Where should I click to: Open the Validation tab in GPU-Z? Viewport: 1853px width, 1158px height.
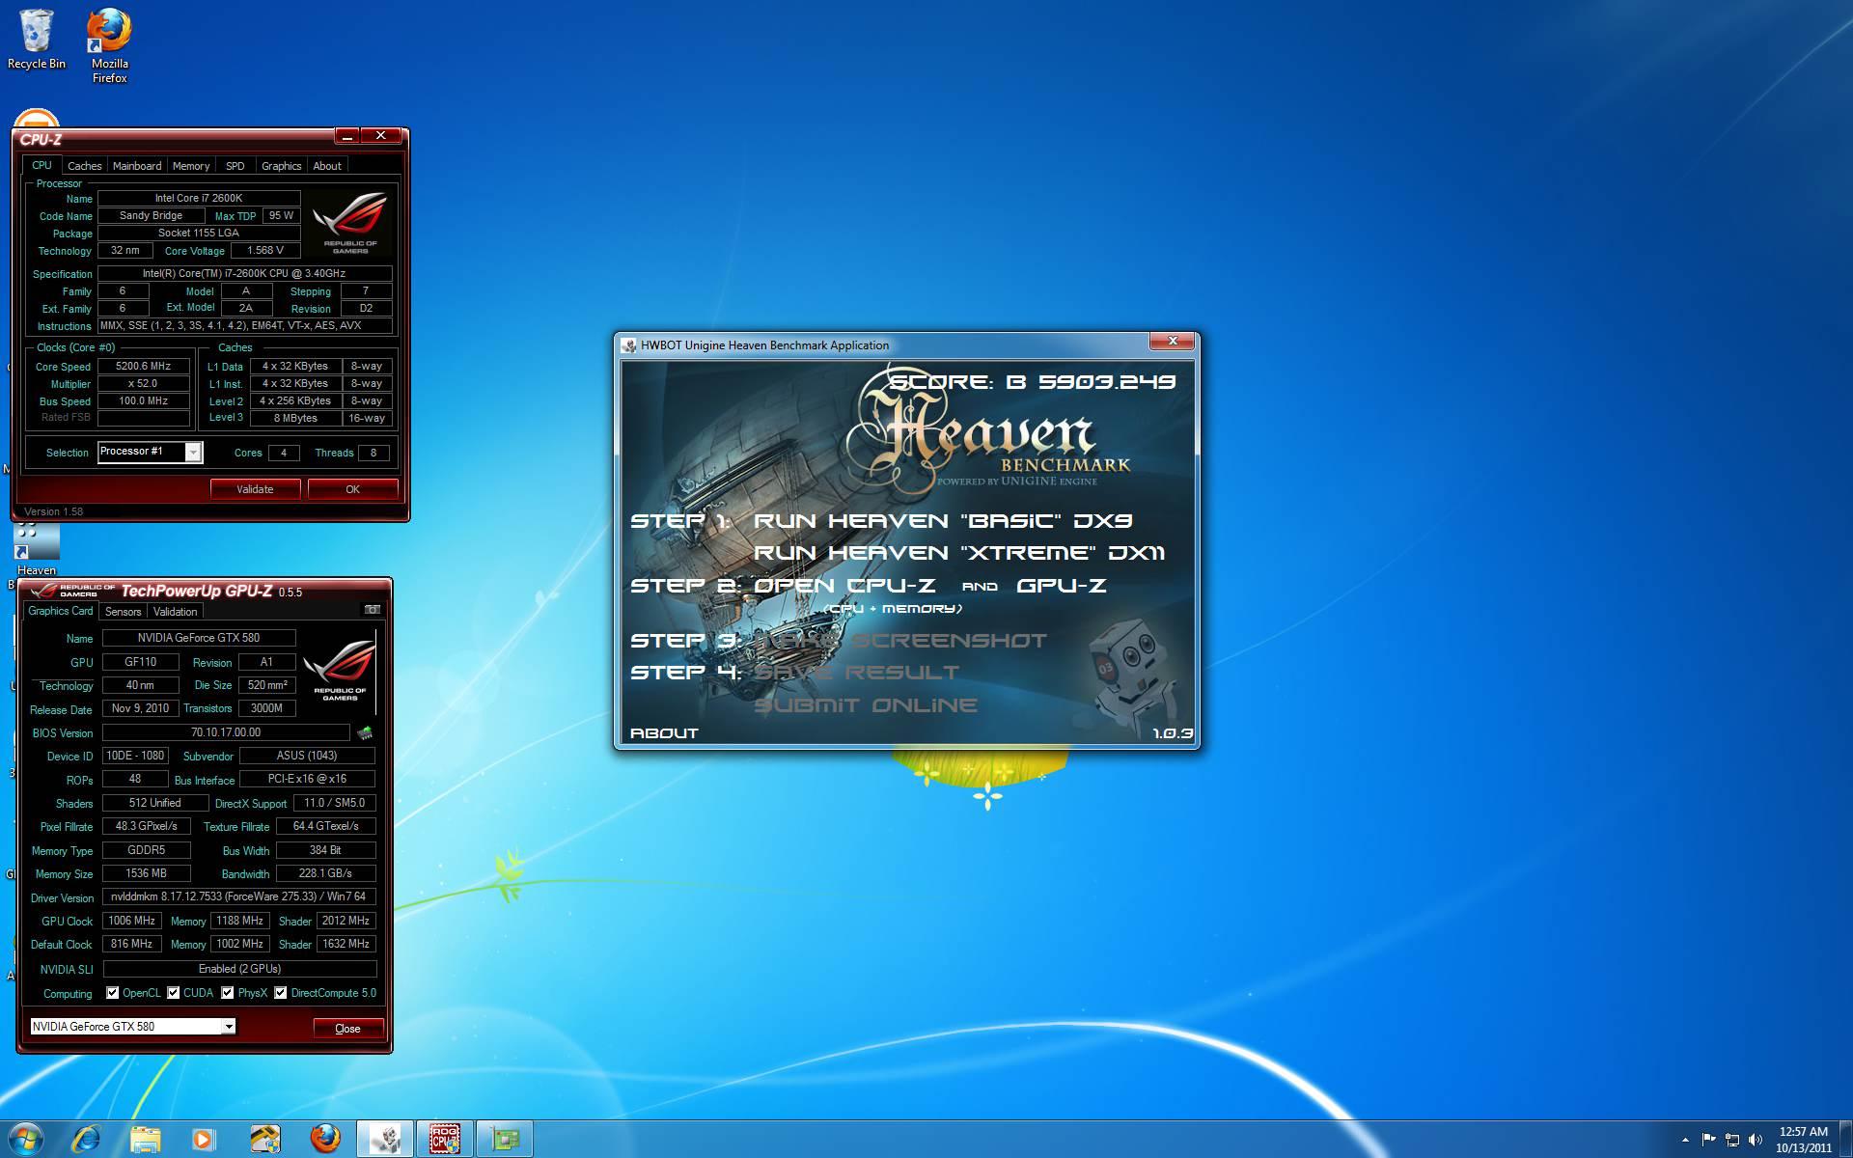[x=175, y=612]
